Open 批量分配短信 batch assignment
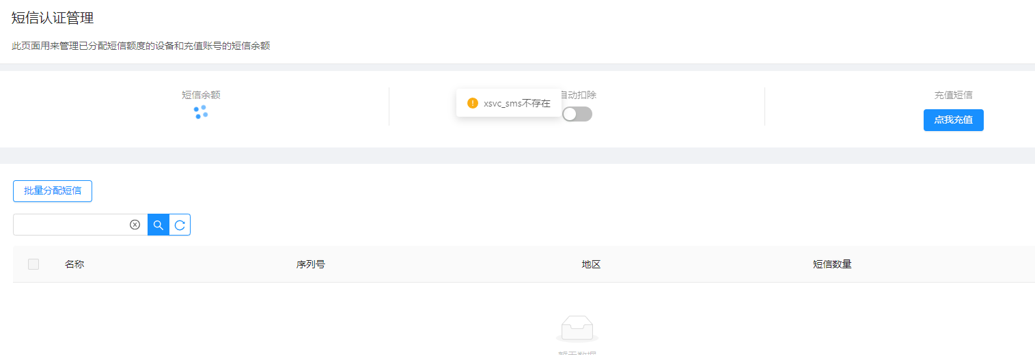 coord(53,191)
